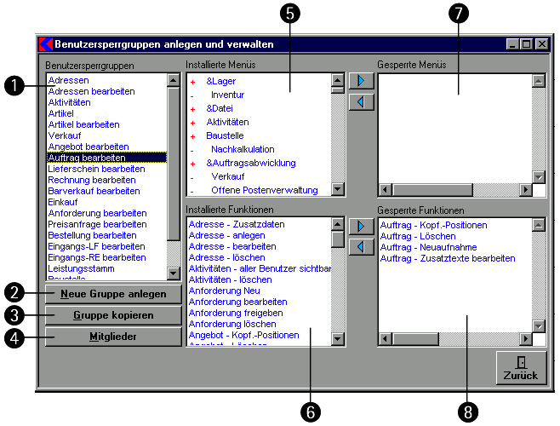Expand the &Auftragsabwicklung menu entry
Image resolution: width=560 pixels, height=426 pixels.
pyautogui.click(x=192, y=163)
